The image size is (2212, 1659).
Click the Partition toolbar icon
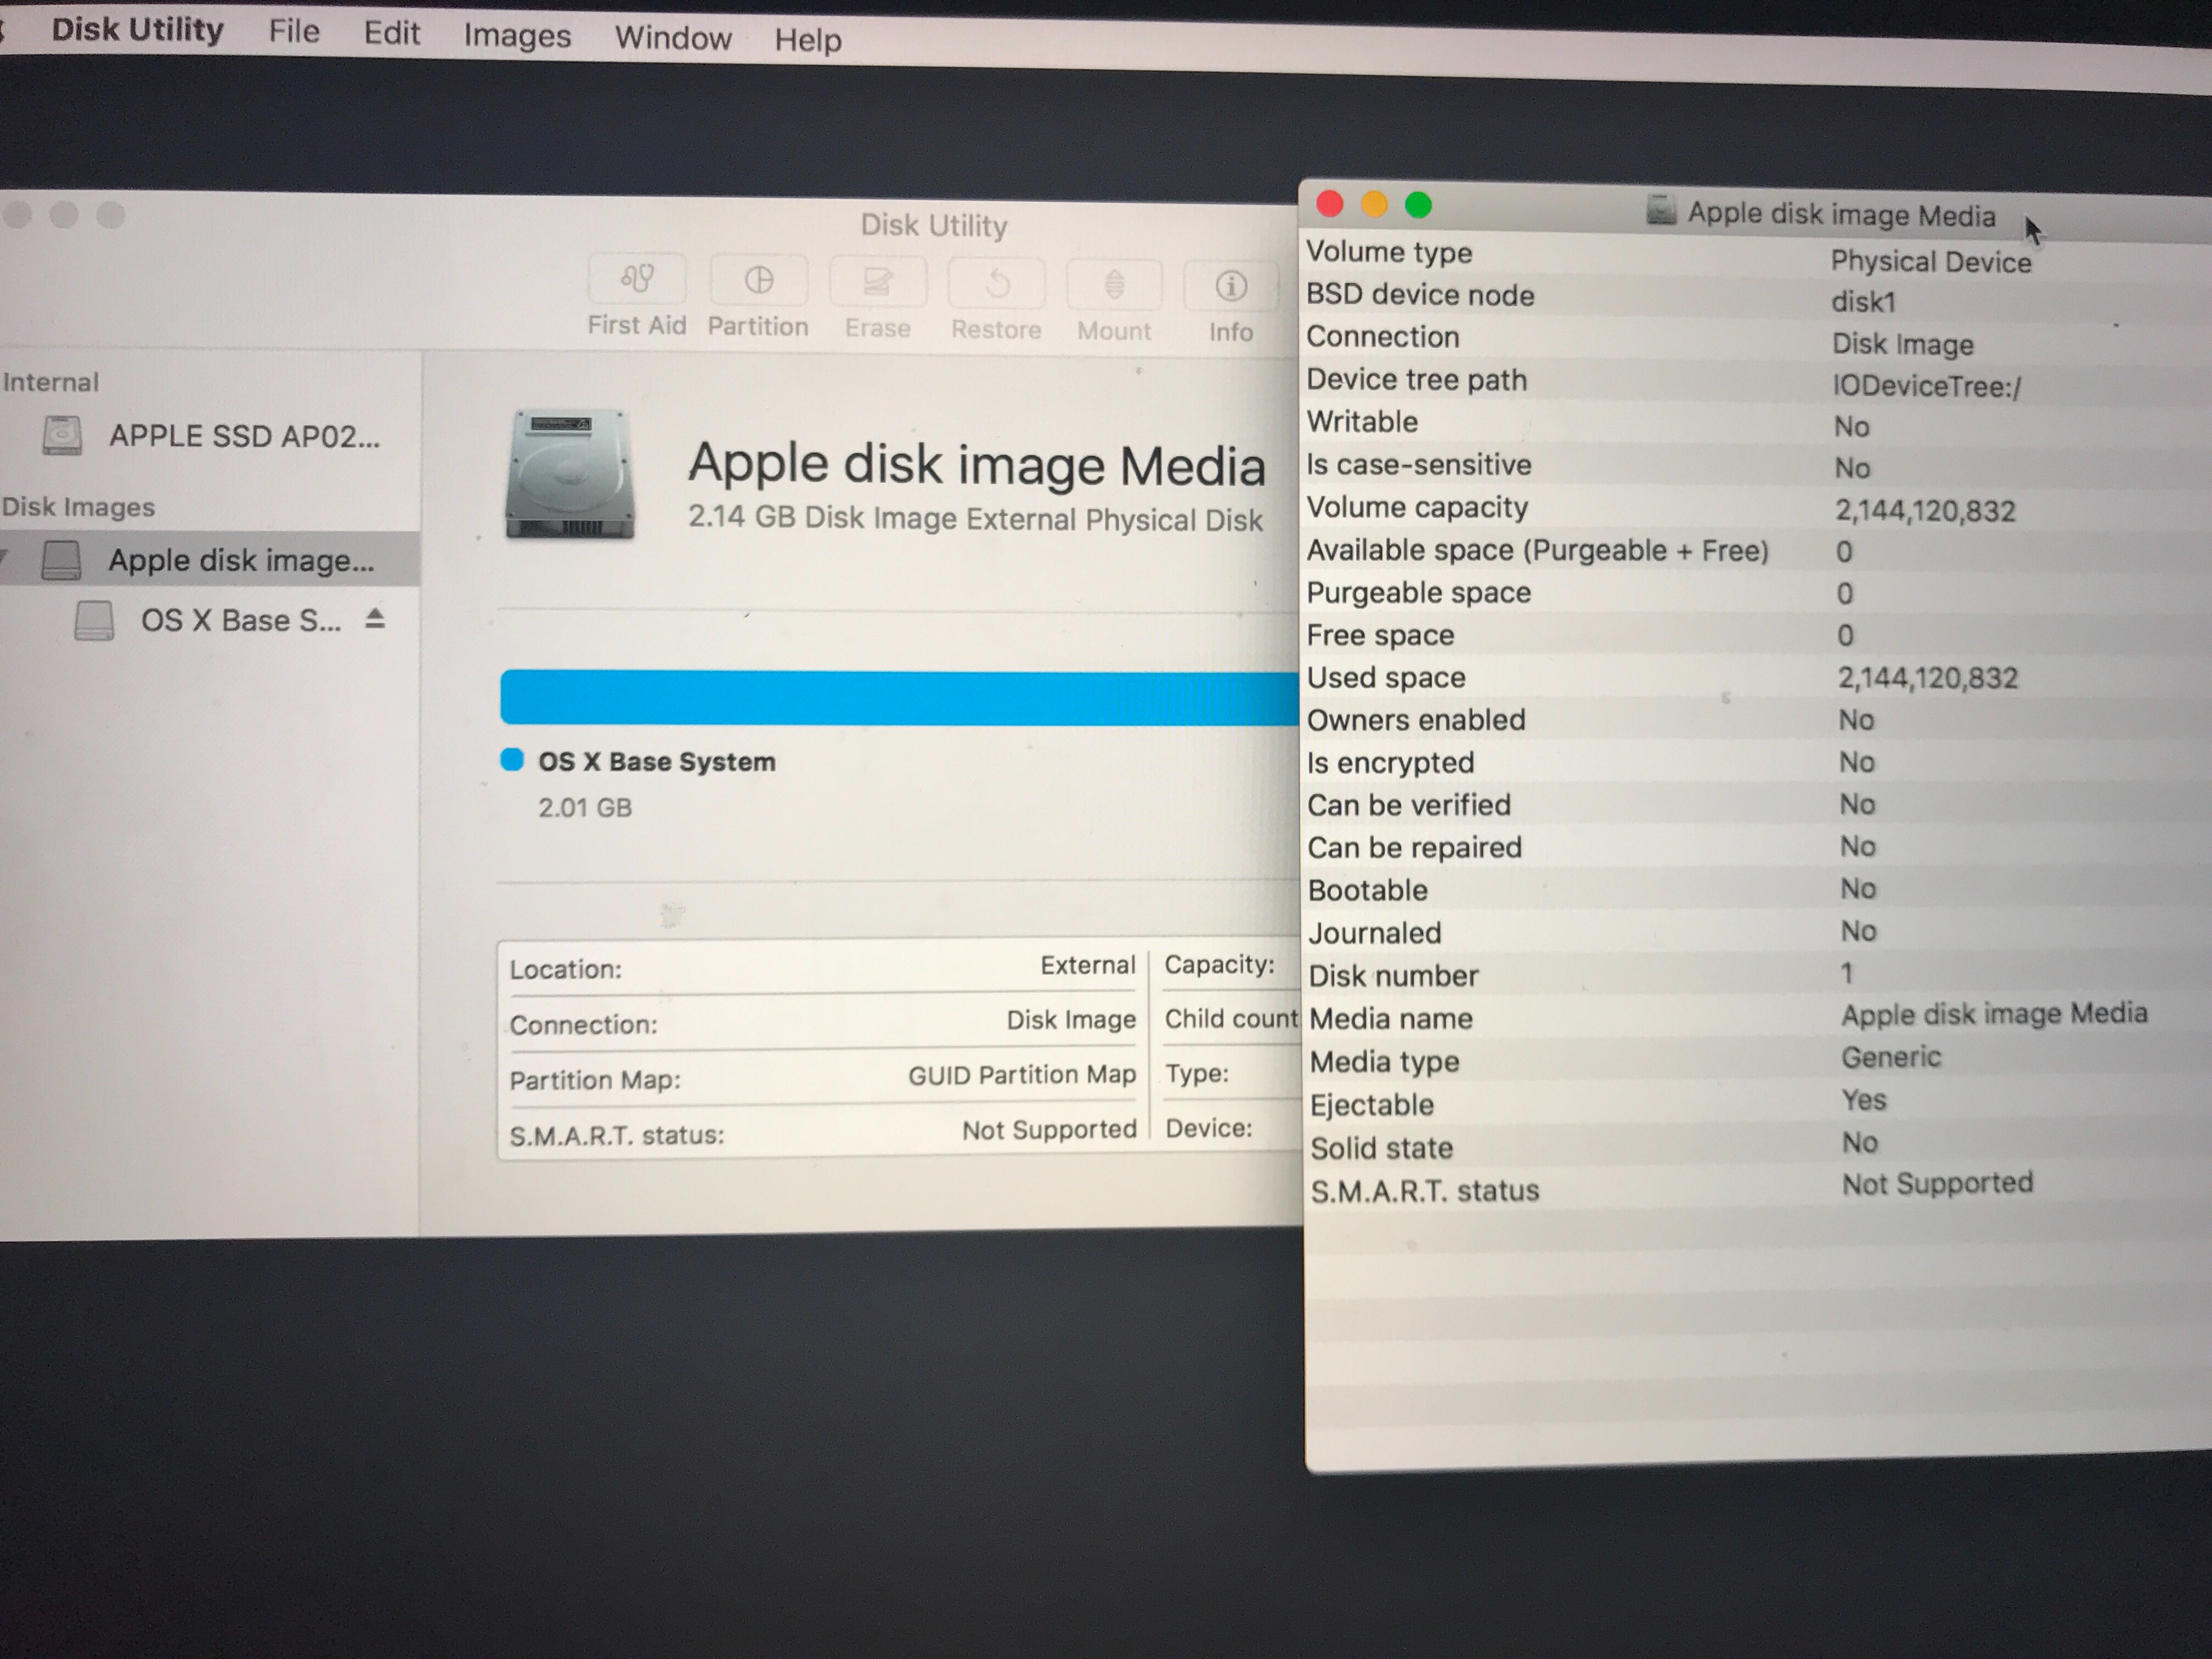(x=758, y=280)
